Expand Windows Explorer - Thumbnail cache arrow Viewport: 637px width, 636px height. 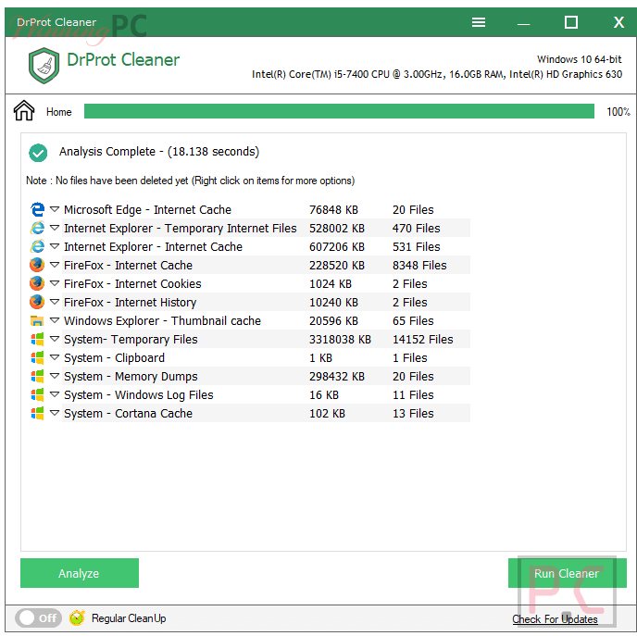tap(55, 320)
